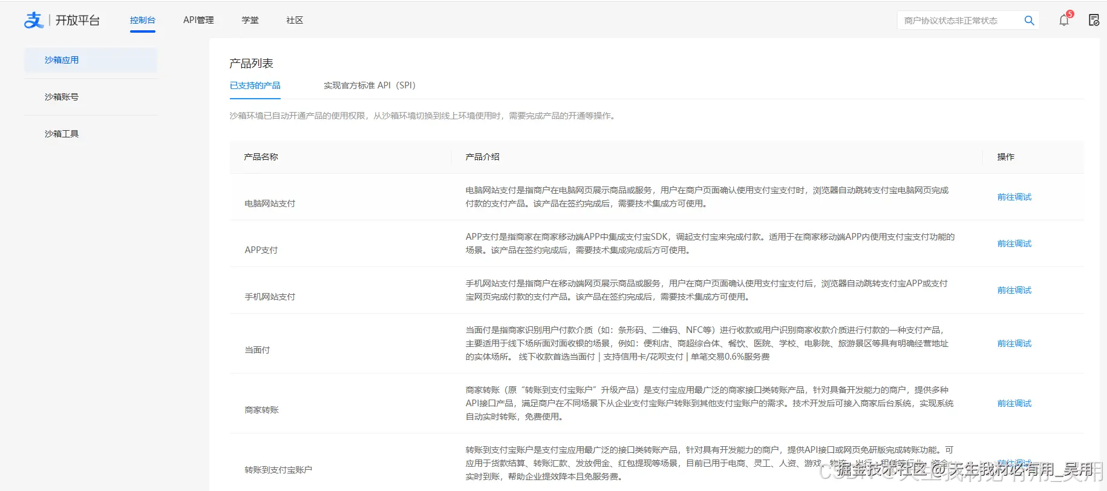Click 前往调试 for 电脑网站支付
Image resolution: width=1107 pixels, height=491 pixels.
click(1014, 197)
